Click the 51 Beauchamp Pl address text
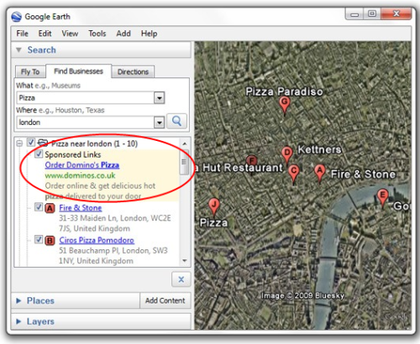 pos(113,256)
